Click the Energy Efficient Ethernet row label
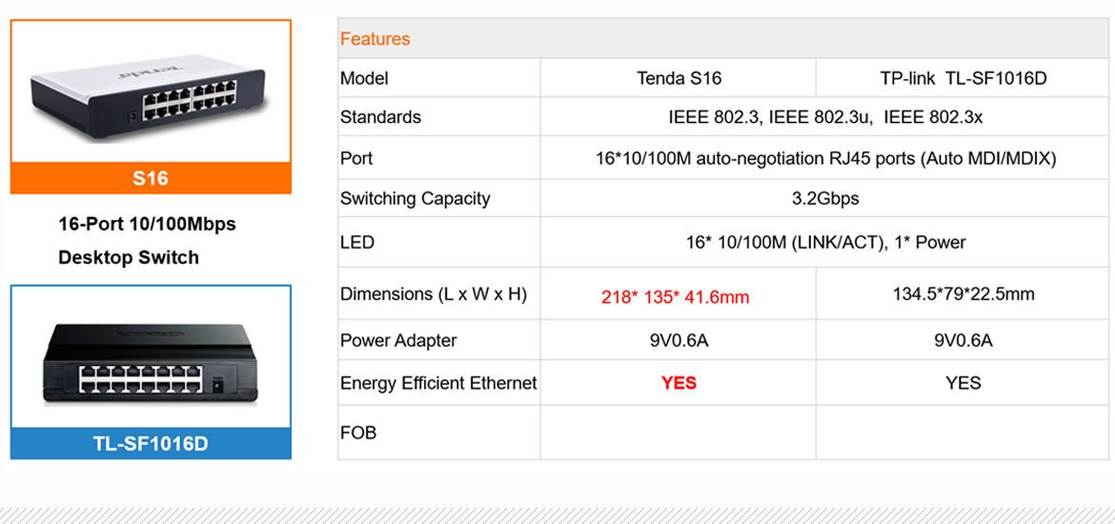Screen dimensions: 1115x524 click(x=438, y=383)
